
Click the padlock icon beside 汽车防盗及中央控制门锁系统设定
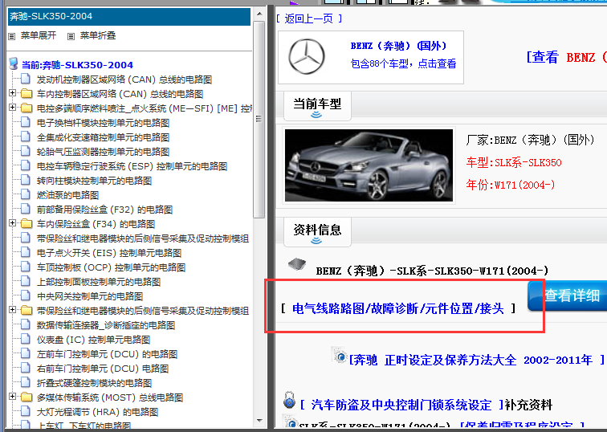[289, 400]
